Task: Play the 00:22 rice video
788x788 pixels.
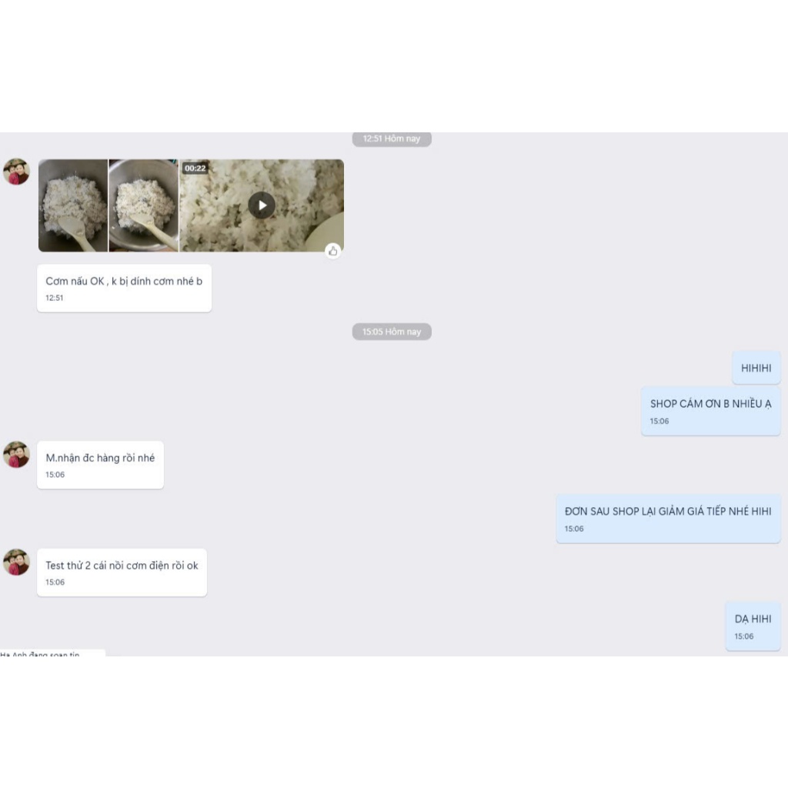Action: [262, 205]
